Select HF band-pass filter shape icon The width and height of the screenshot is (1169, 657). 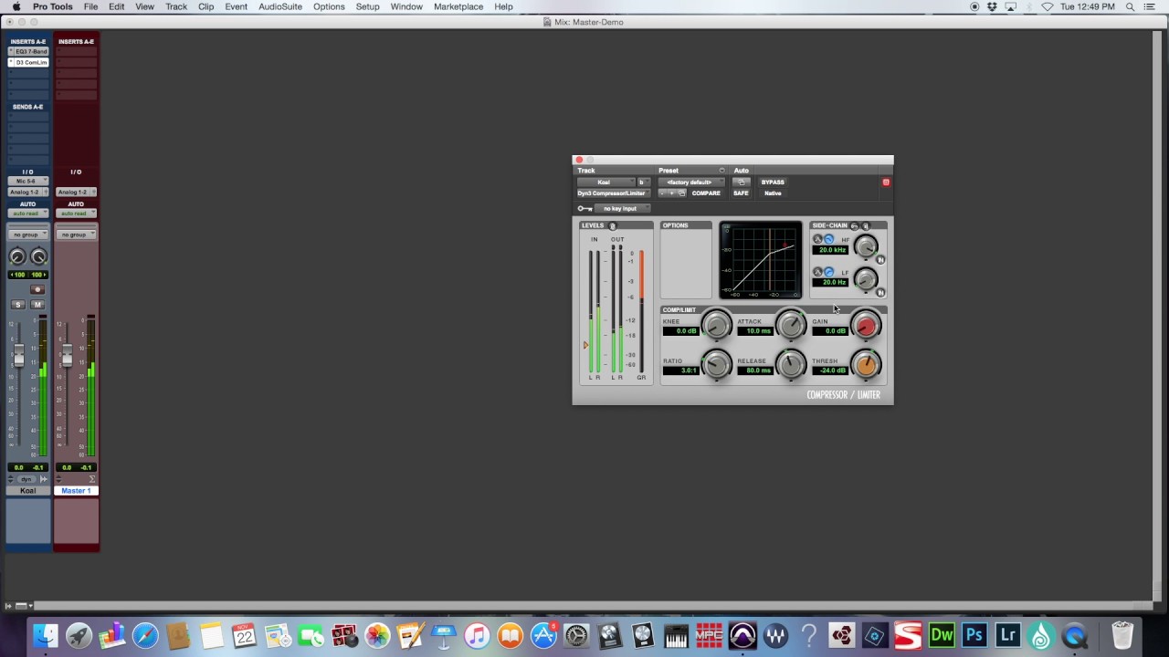click(817, 239)
